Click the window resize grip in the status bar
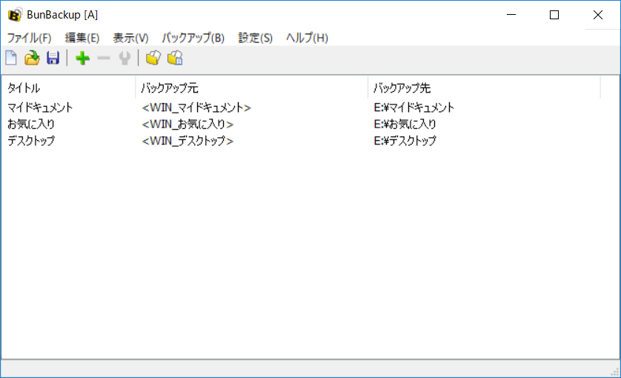Screen dimensions: 621x378 point(614,371)
